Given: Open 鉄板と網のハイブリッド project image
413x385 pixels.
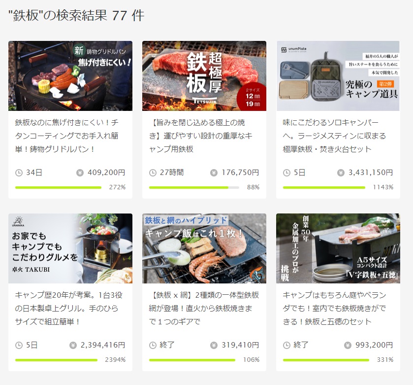Looking at the screenshot, I should (x=204, y=248).
